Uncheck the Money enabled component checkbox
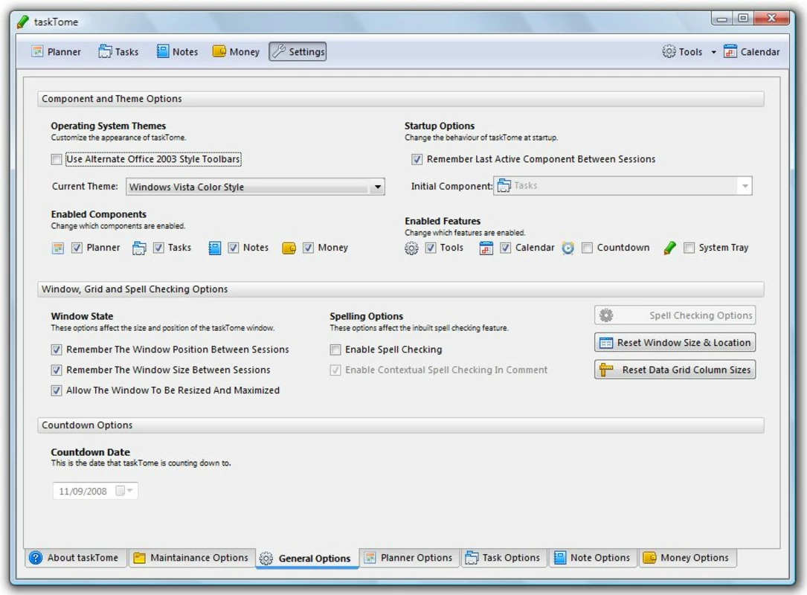 point(308,248)
